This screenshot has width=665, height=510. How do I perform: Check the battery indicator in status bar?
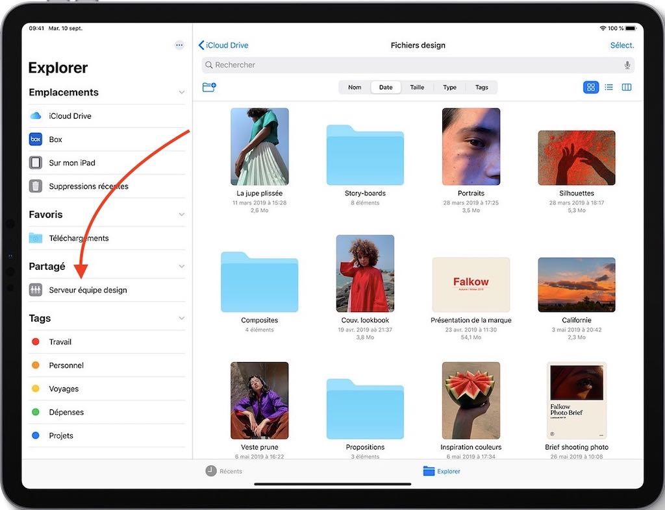point(631,29)
